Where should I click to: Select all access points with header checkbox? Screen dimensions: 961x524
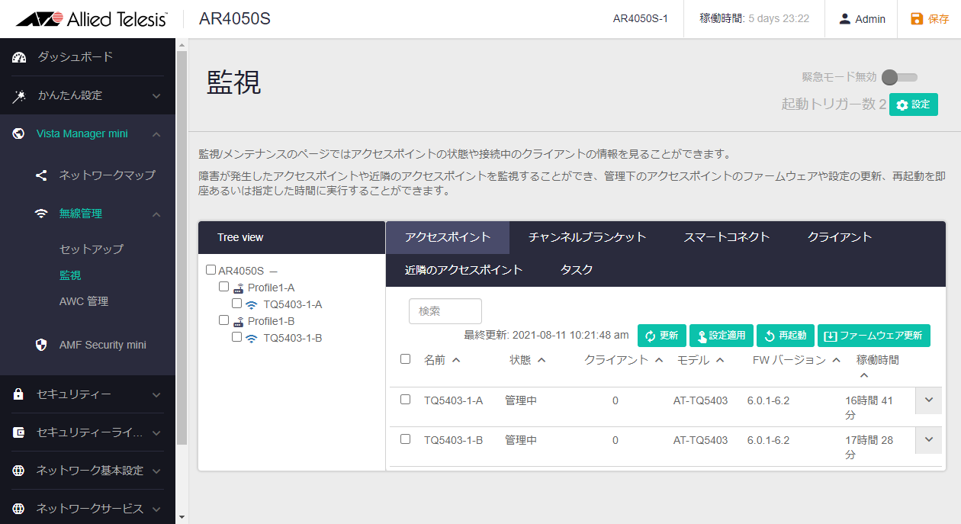pos(406,359)
